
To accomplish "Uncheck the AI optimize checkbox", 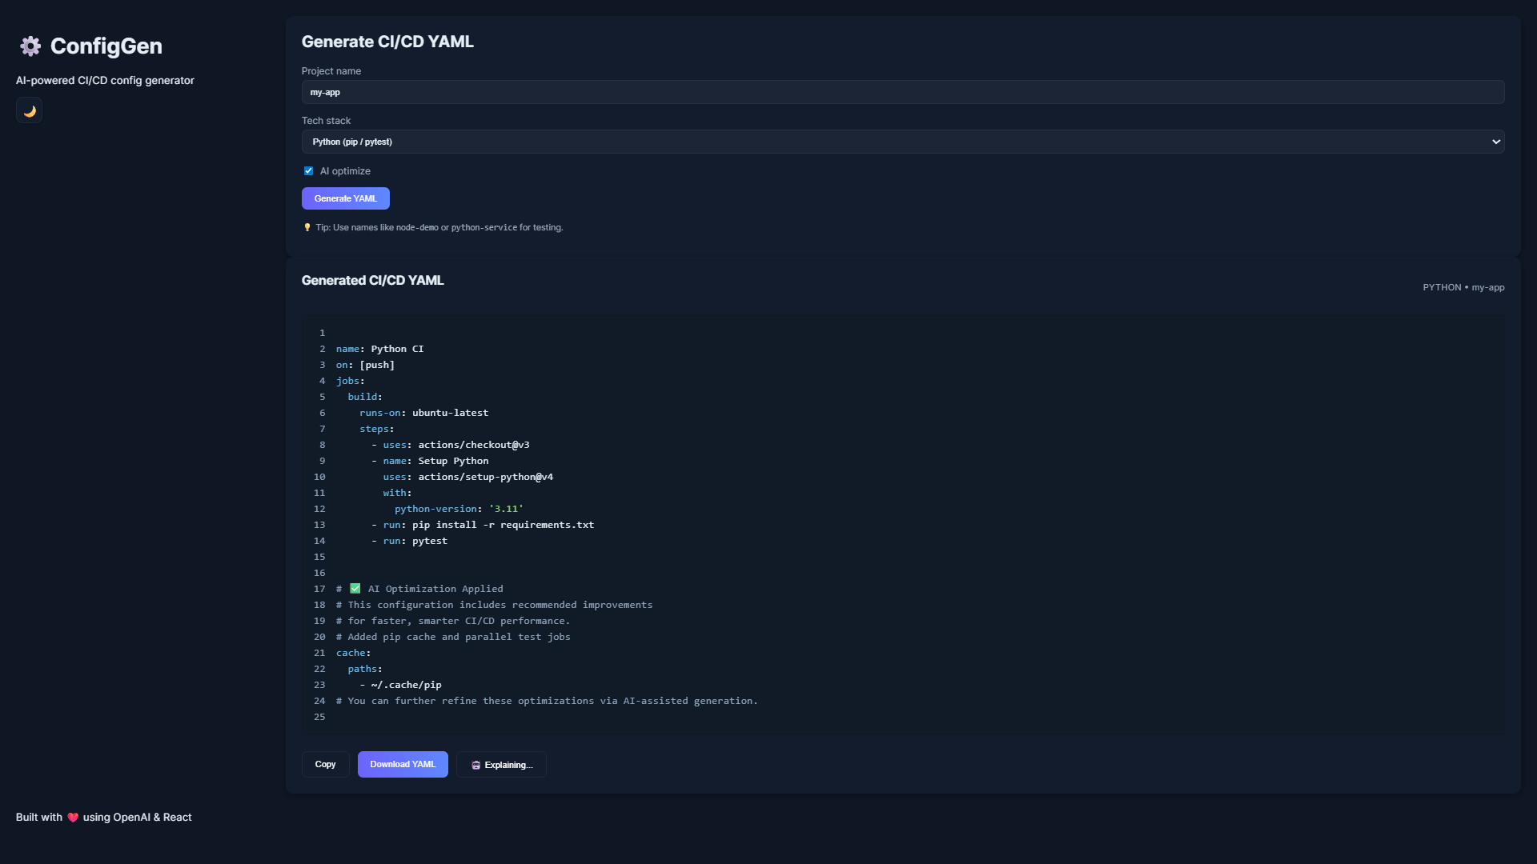I will coord(308,171).
